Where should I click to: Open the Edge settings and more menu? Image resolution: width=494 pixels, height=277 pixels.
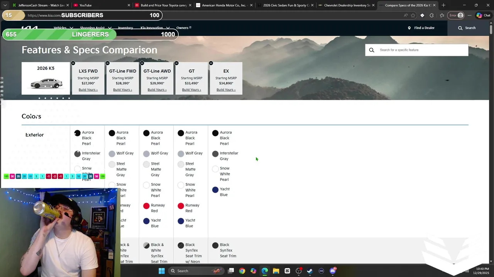point(469,15)
